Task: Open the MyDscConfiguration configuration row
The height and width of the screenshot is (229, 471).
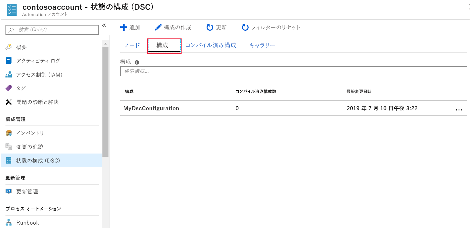Action: point(293,108)
